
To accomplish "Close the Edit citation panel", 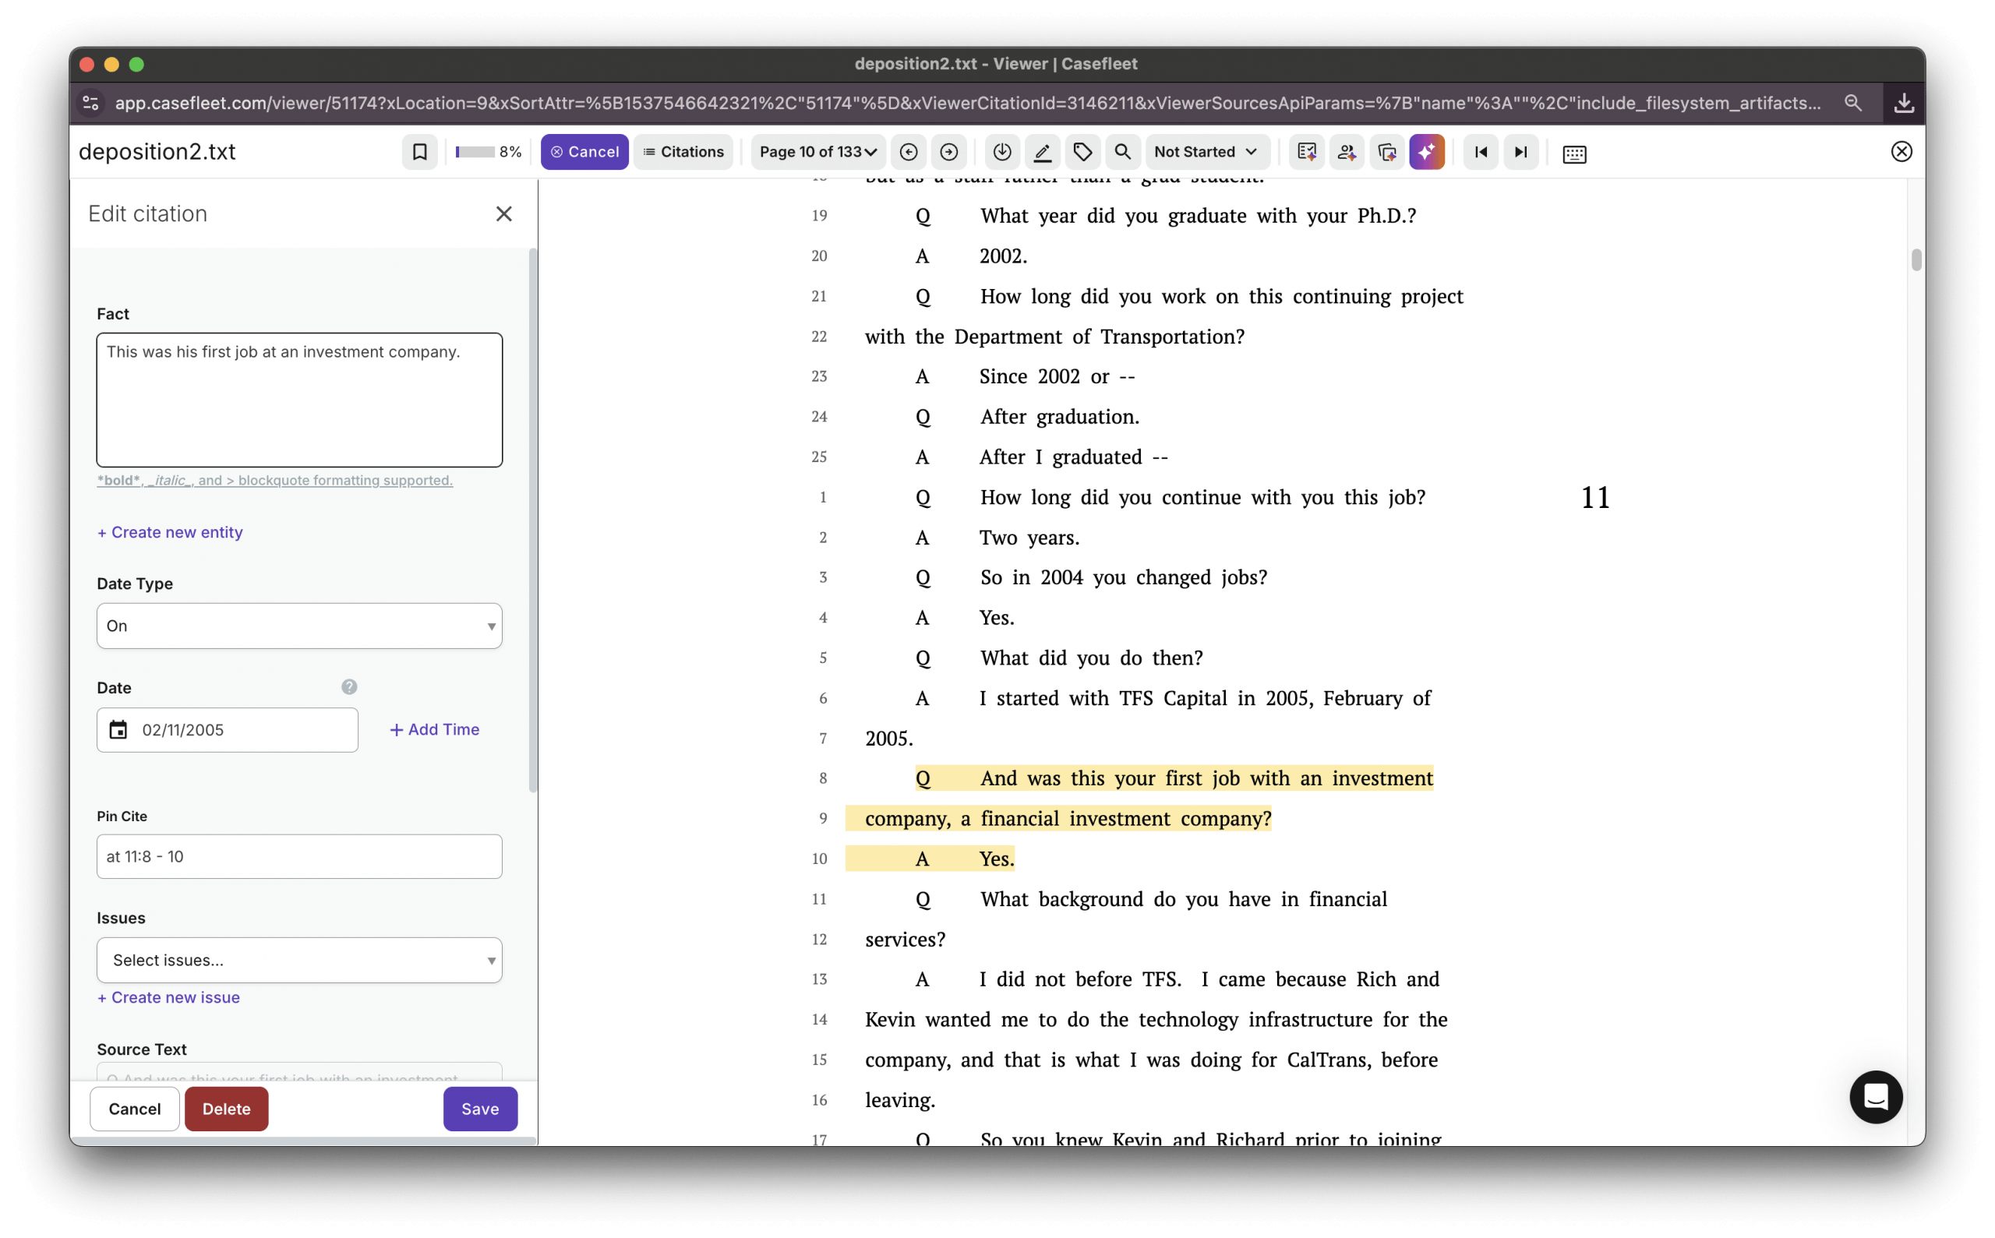I will coord(503,213).
